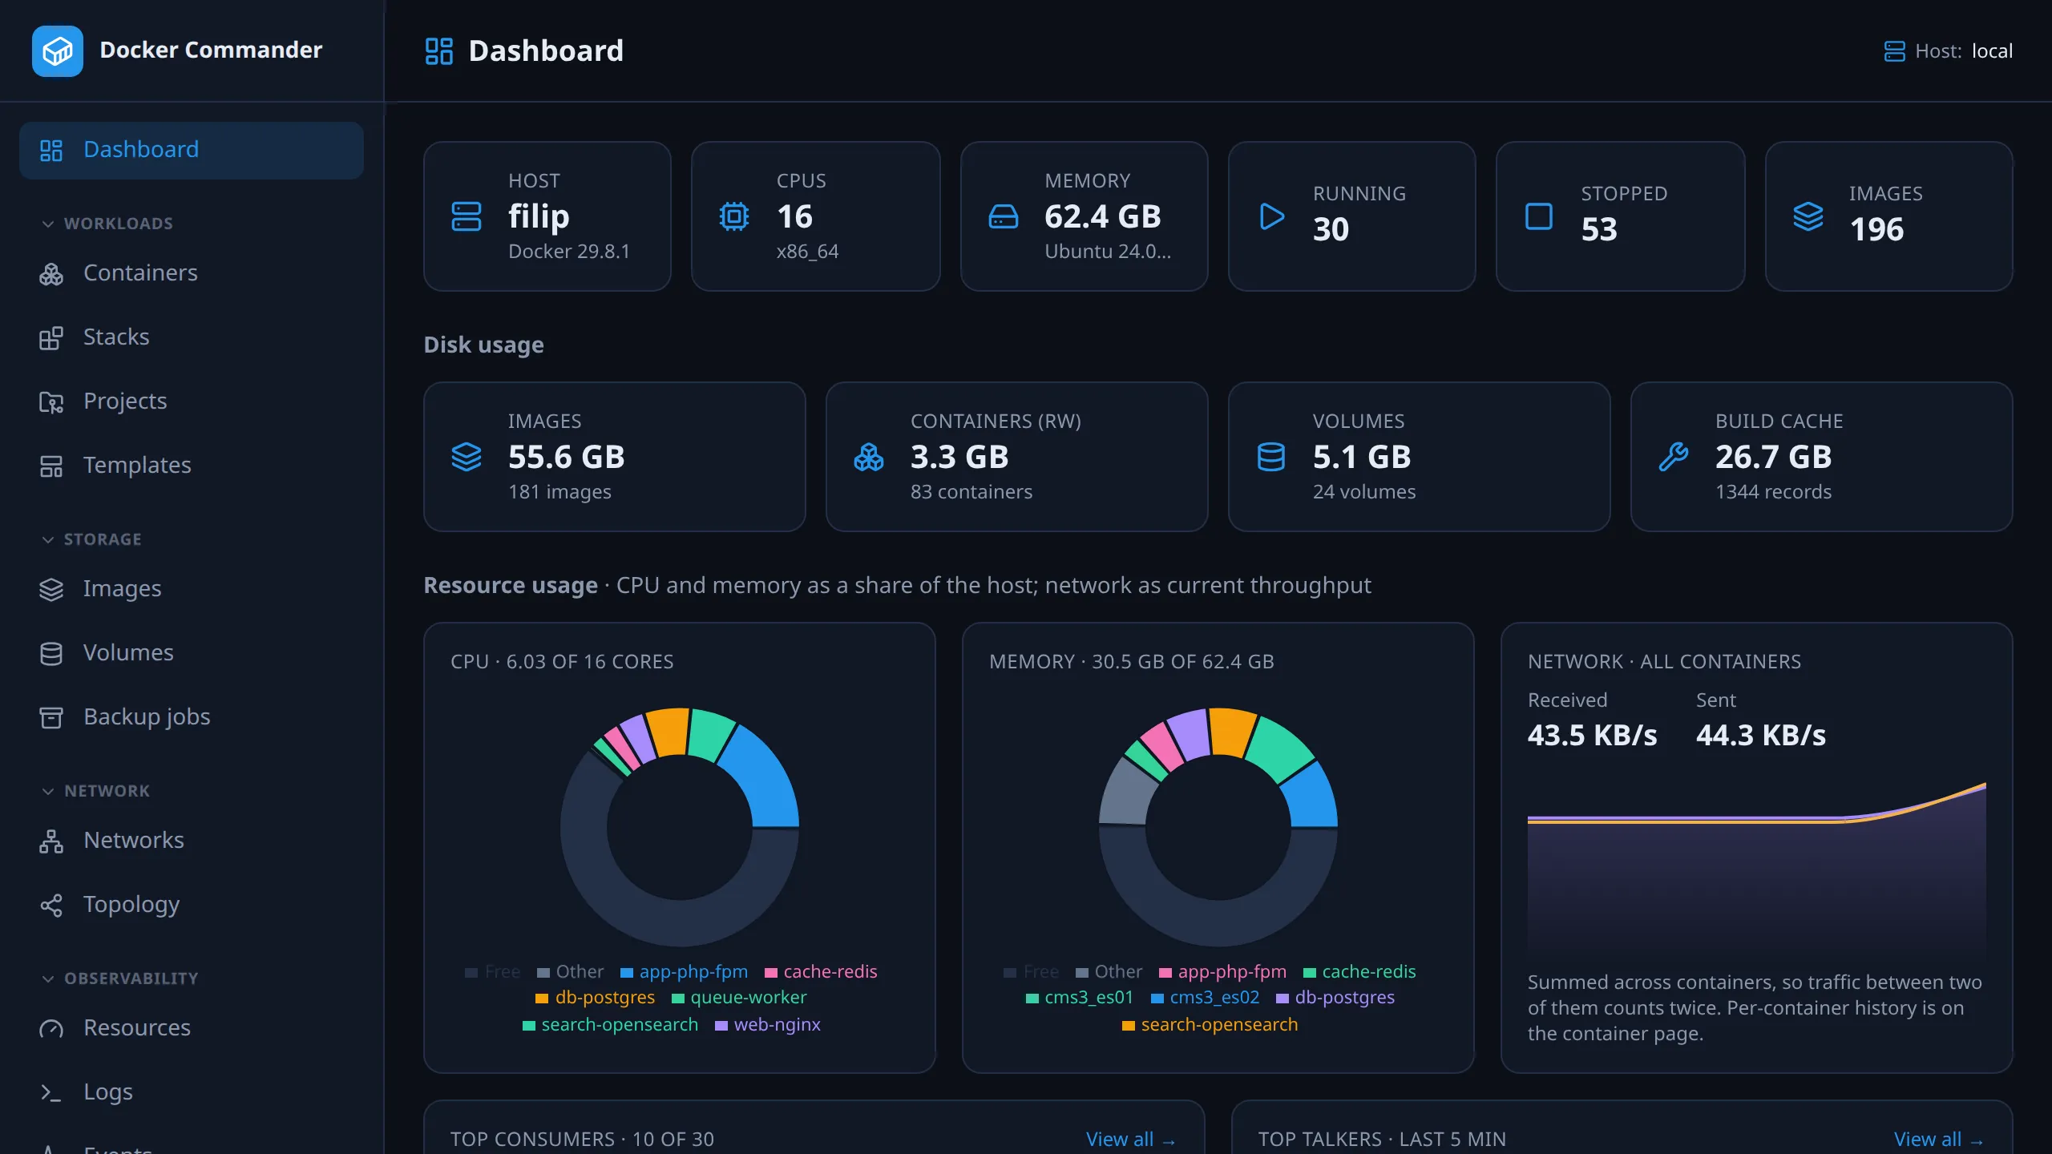This screenshot has width=2052, height=1154.
Task: Click the Topology share-node icon
Action: point(51,905)
